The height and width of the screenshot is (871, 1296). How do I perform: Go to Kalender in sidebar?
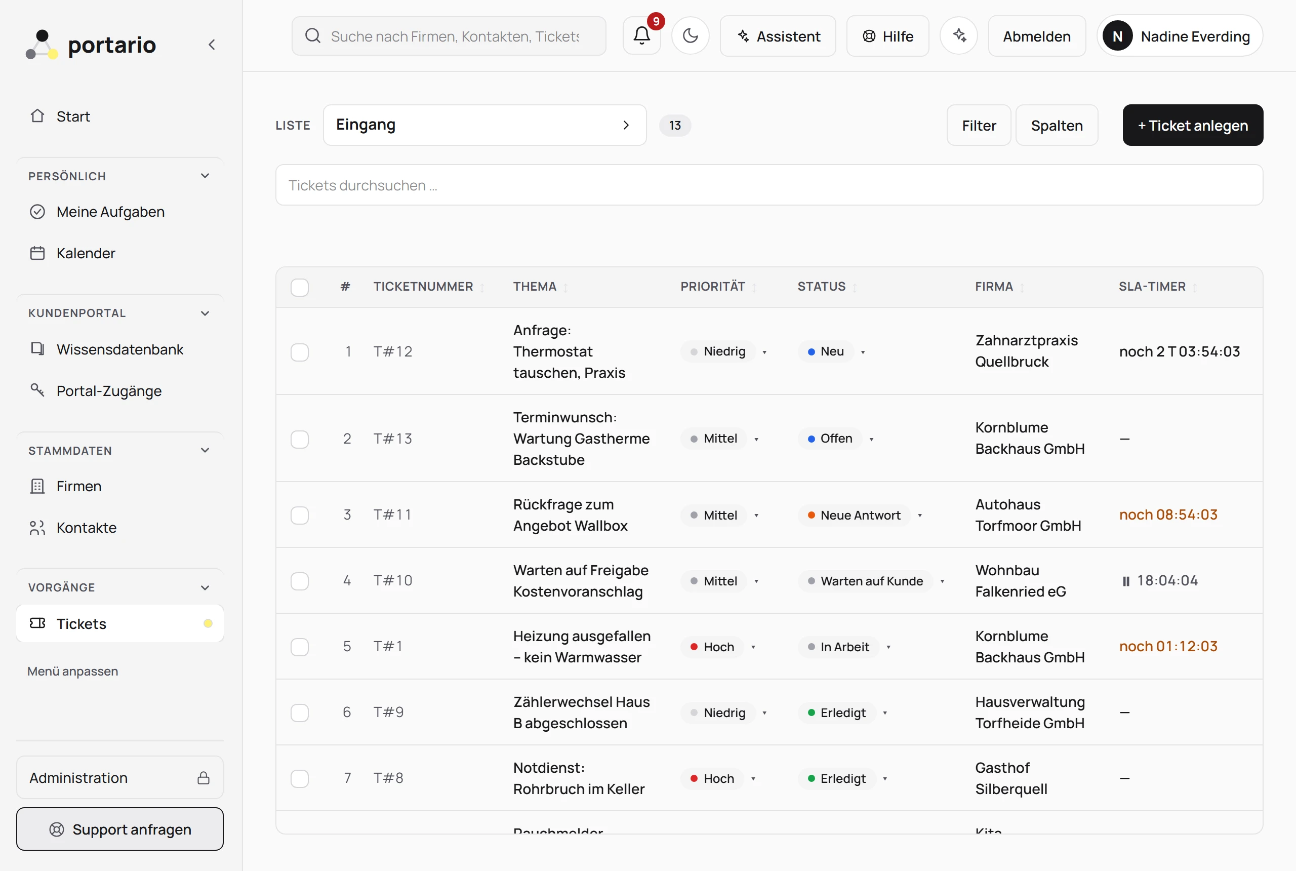[x=119, y=253]
